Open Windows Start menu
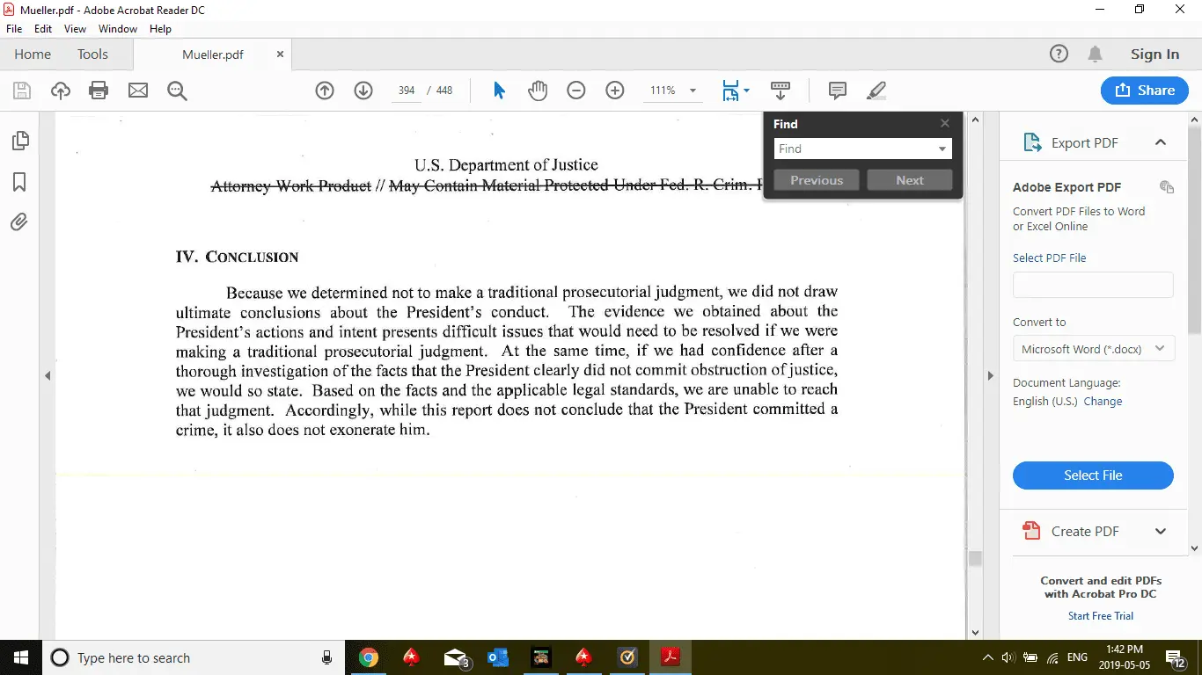The height and width of the screenshot is (675, 1202). (x=20, y=657)
